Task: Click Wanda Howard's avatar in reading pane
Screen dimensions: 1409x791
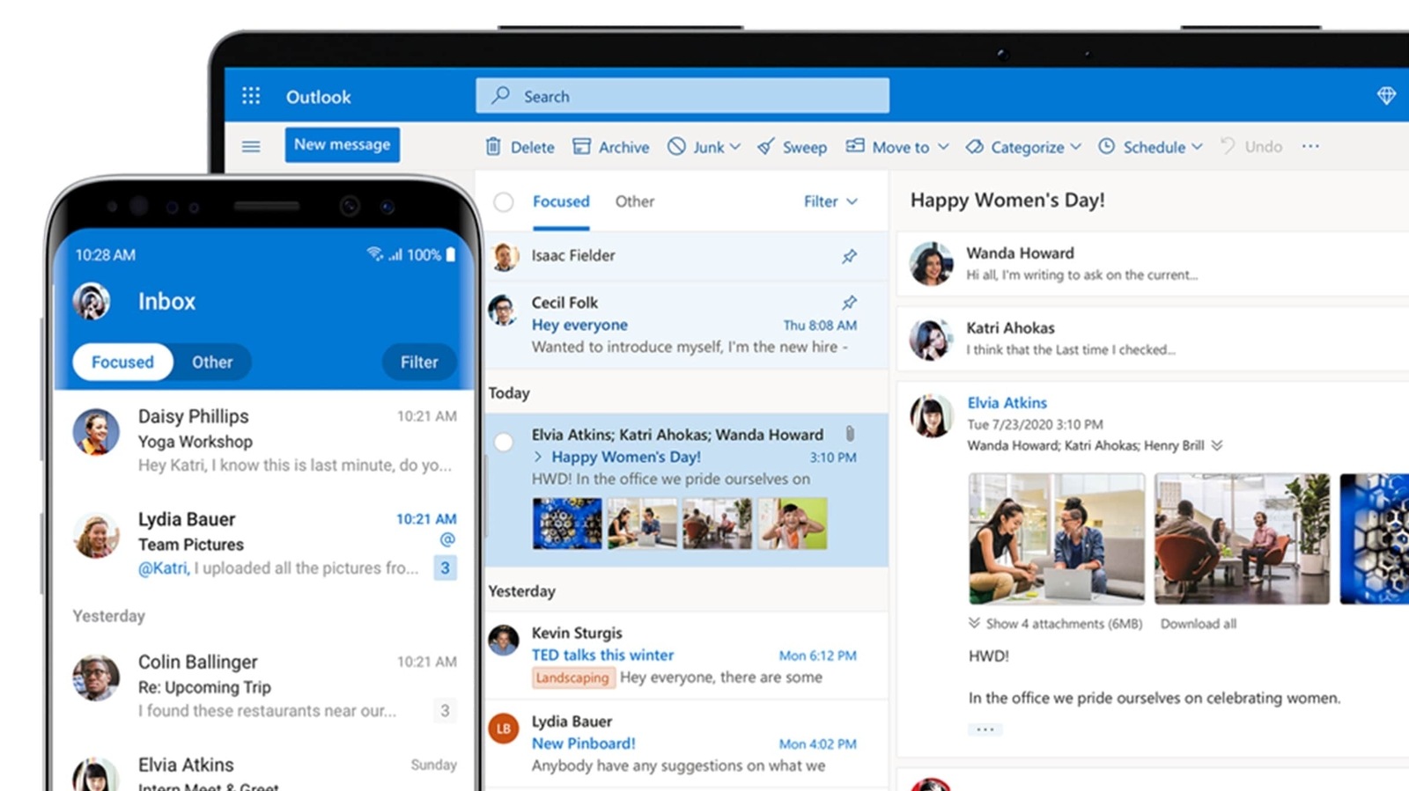Action: click(932, 264)
